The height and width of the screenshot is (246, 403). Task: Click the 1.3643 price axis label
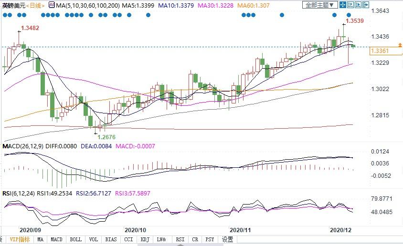380,11
